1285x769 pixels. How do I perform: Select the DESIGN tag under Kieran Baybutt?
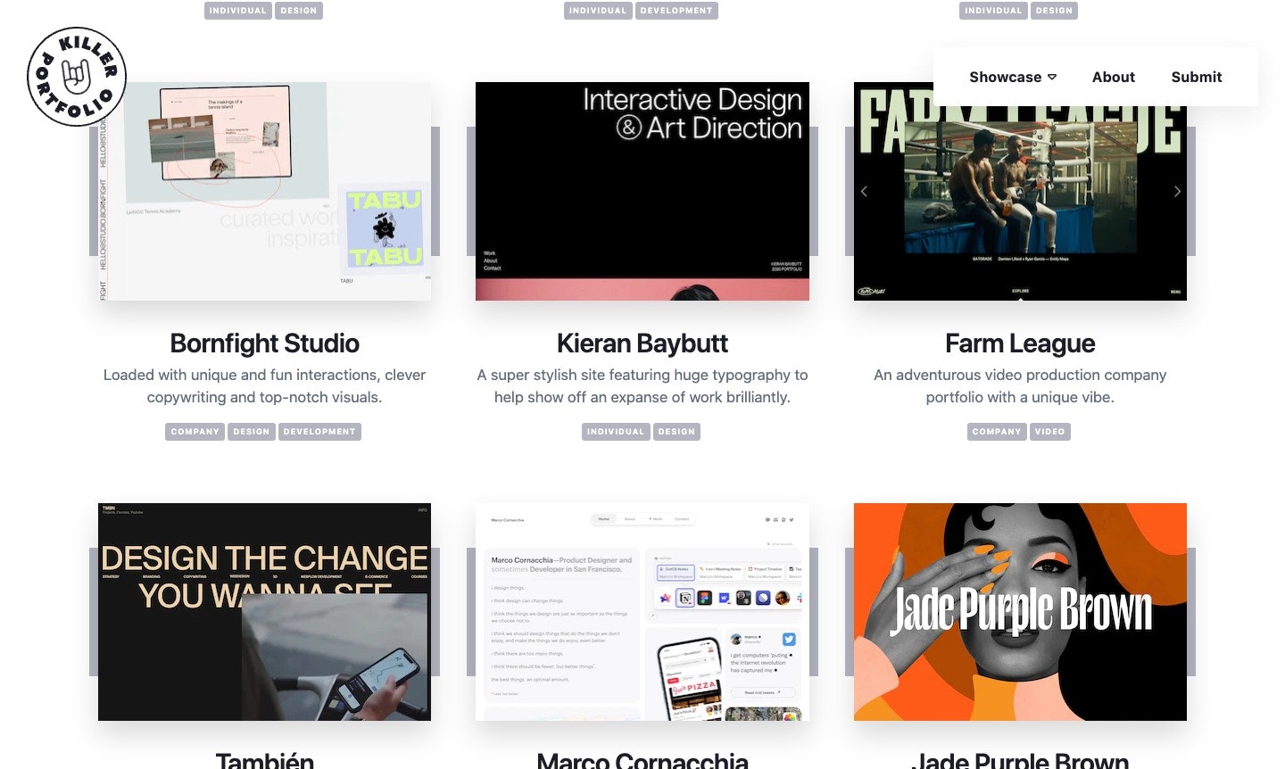pyautogui.click(x=676, y=432)
